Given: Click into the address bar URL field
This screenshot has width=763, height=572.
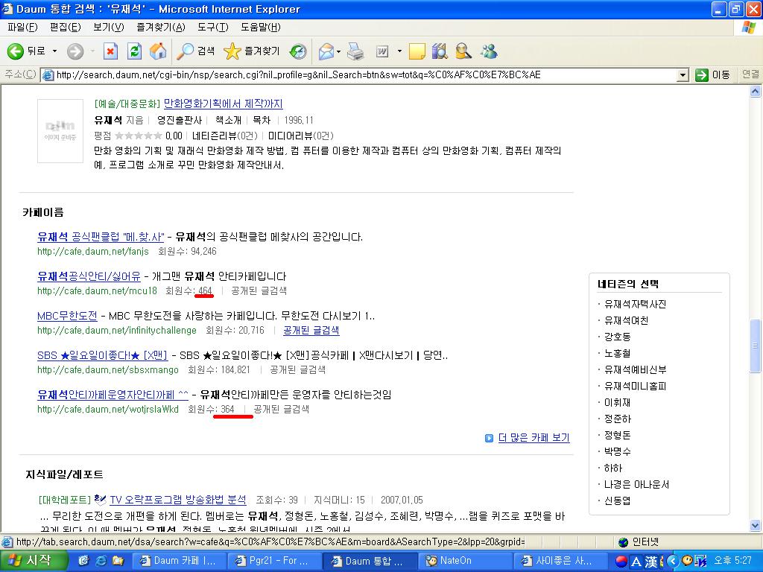Looking at the screenshot, I should click(x=360, y=75).
